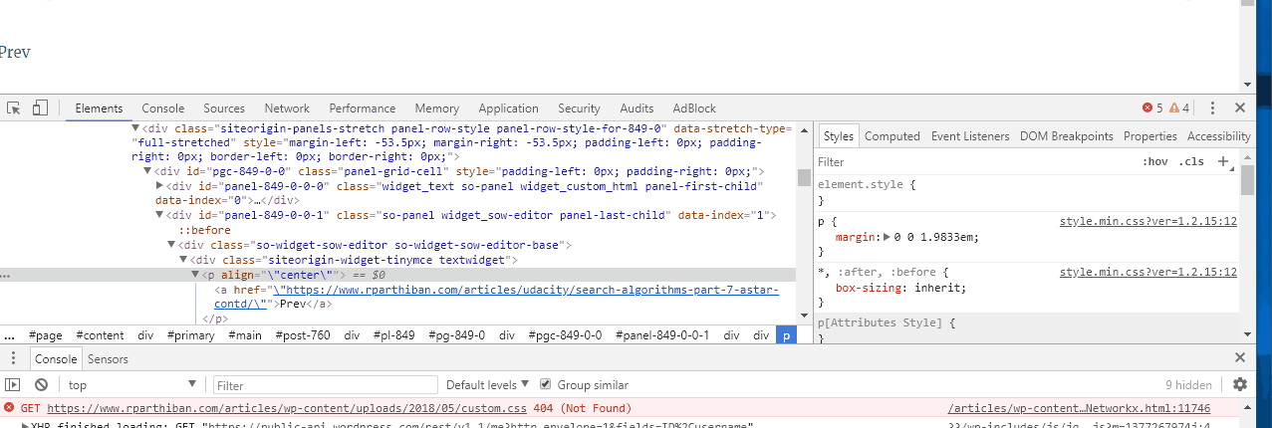Open the Memory tab
The width and height of the screenshot is (1272, 428).
click(x=436, y=108)
